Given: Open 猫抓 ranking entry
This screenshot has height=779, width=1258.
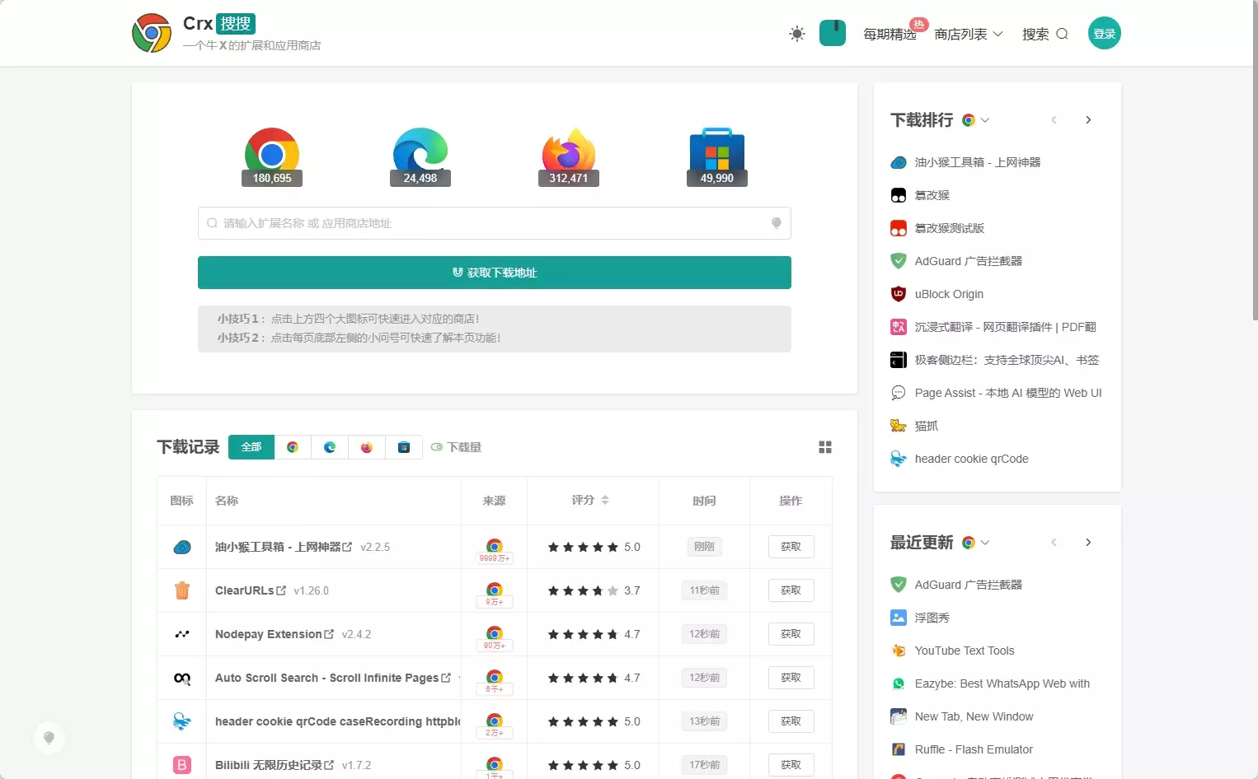Looking at the screenshot, I should pyautogui.click(x=927, y=426).
